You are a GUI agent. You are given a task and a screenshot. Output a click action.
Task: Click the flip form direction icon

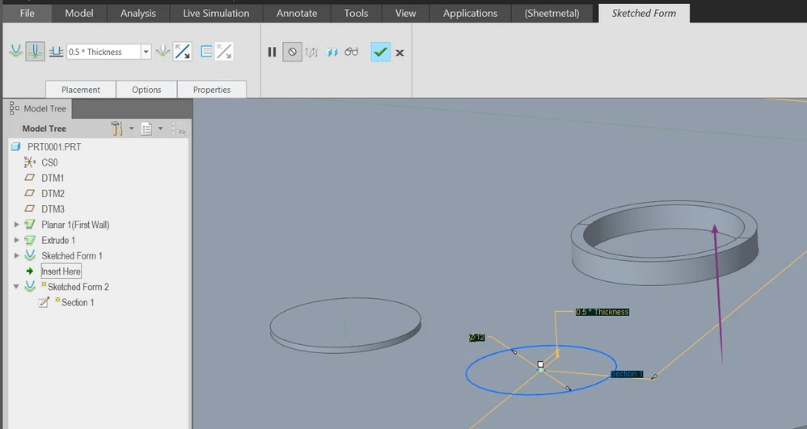pos(163,52)
